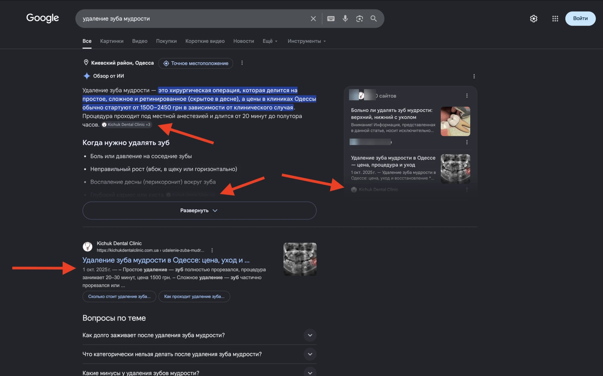Click the Google logo
Image resolution: width=603 pixels, height=376 pixels.
tap(43, 18)
